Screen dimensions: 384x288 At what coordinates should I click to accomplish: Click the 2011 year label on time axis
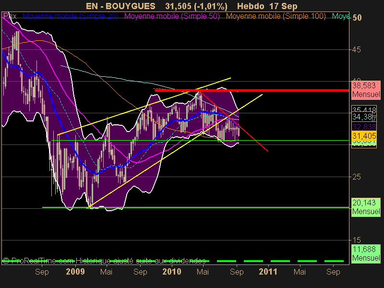(x=268, y=272)
